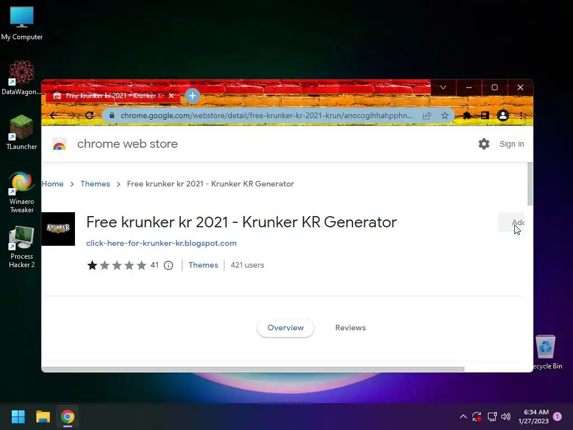
Task: Click the Krunker theme thumbnail
Action: point(58,229)
